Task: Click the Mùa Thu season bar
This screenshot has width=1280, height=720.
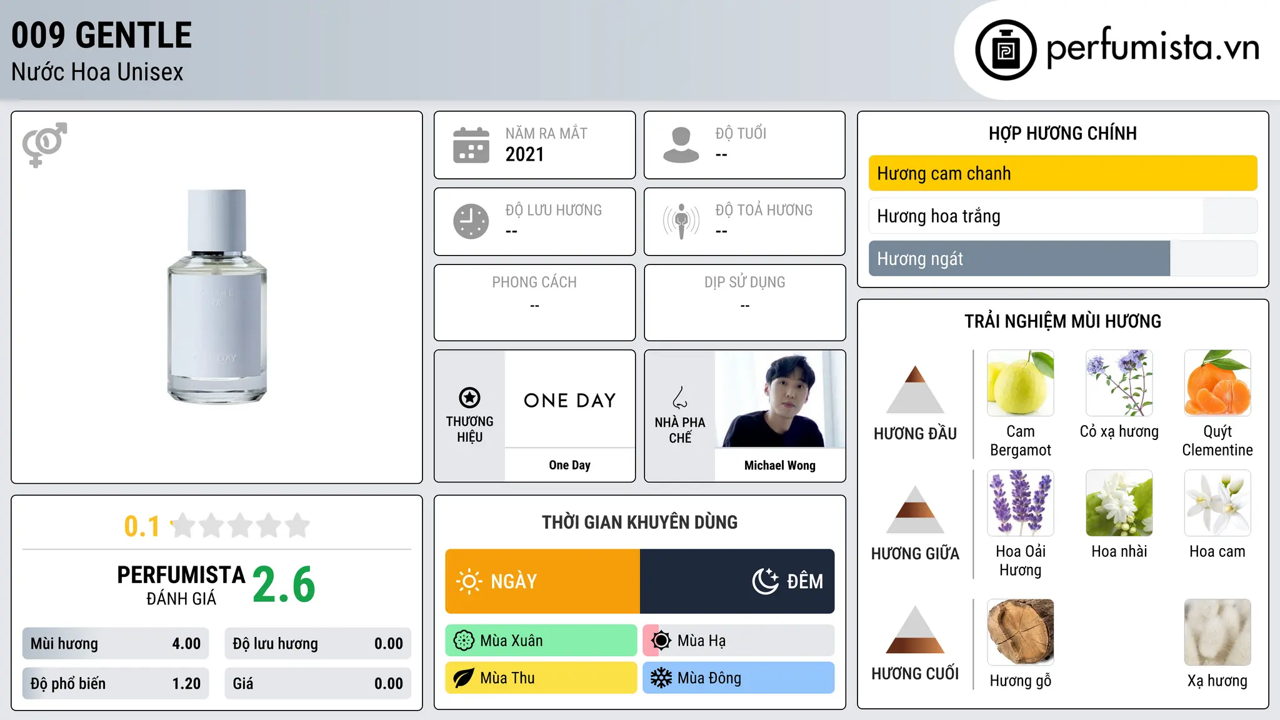Action: pyautogui.click(x=541, y=678)
